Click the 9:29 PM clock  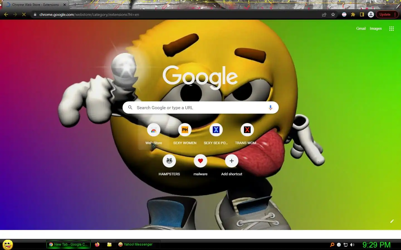tap(376, 245)
